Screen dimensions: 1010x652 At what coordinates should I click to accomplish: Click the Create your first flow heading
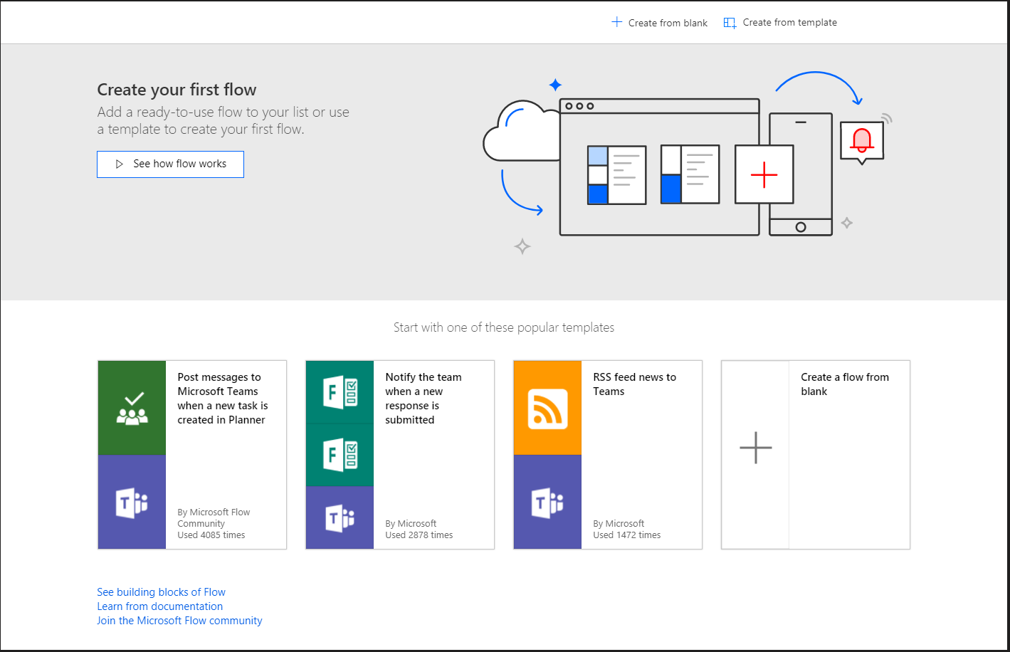tap(177, 90)
